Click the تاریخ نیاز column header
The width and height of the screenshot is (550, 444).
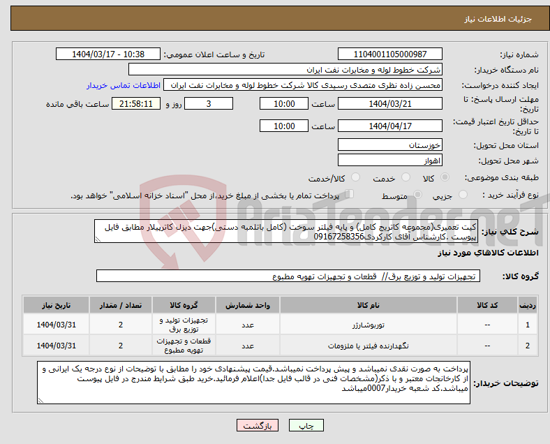tap(56, 305)
